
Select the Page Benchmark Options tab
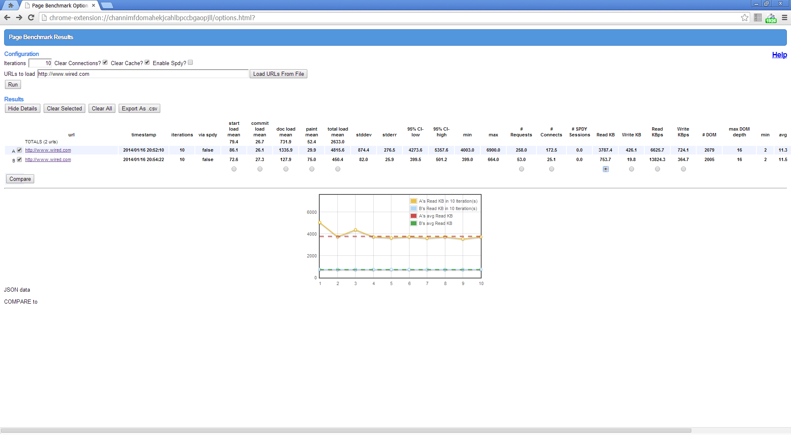click(x=60, y=5)
